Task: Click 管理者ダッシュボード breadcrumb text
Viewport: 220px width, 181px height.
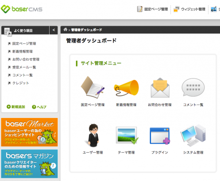Action: [86, 30]
